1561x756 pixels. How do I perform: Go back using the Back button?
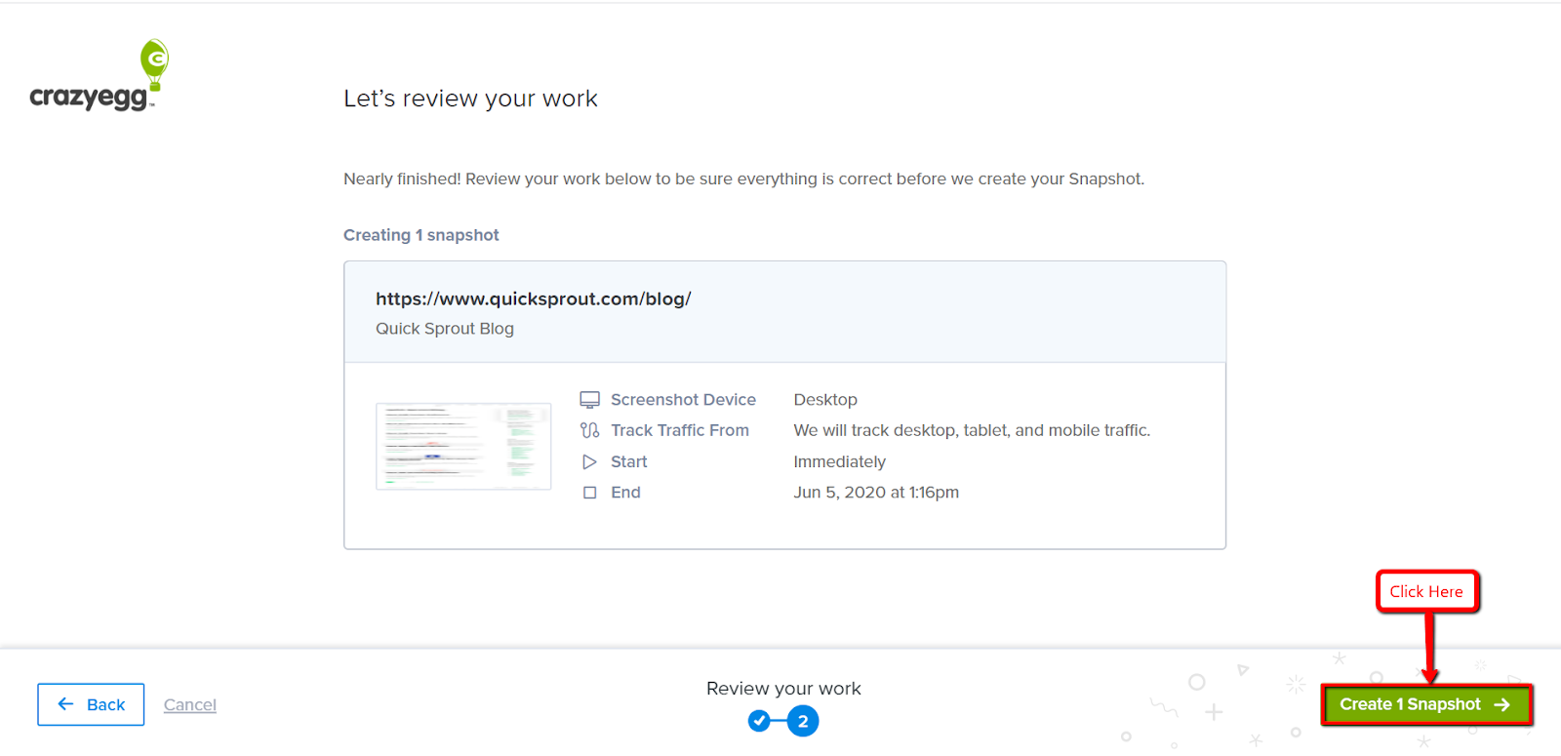click(x=91, y=704)
